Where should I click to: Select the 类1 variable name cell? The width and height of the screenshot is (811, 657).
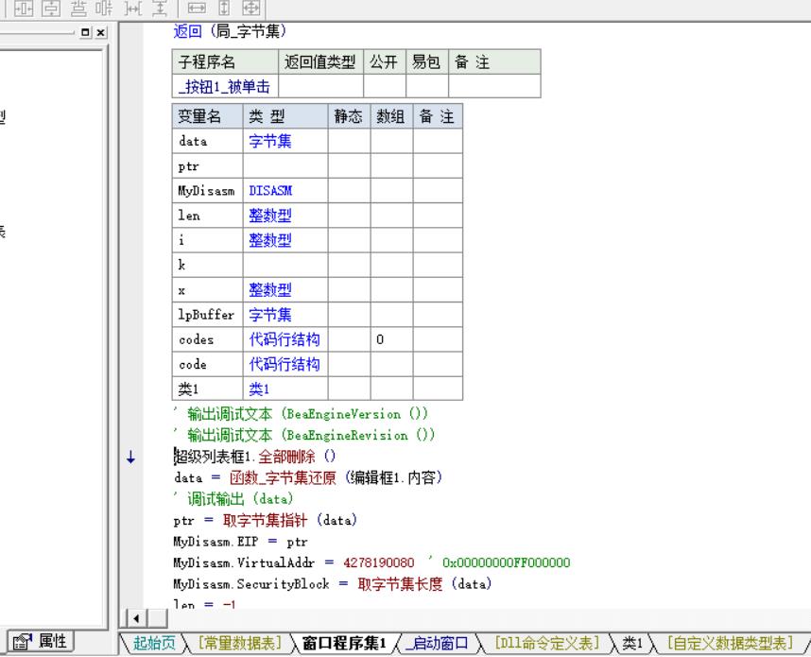coord(207,389)
